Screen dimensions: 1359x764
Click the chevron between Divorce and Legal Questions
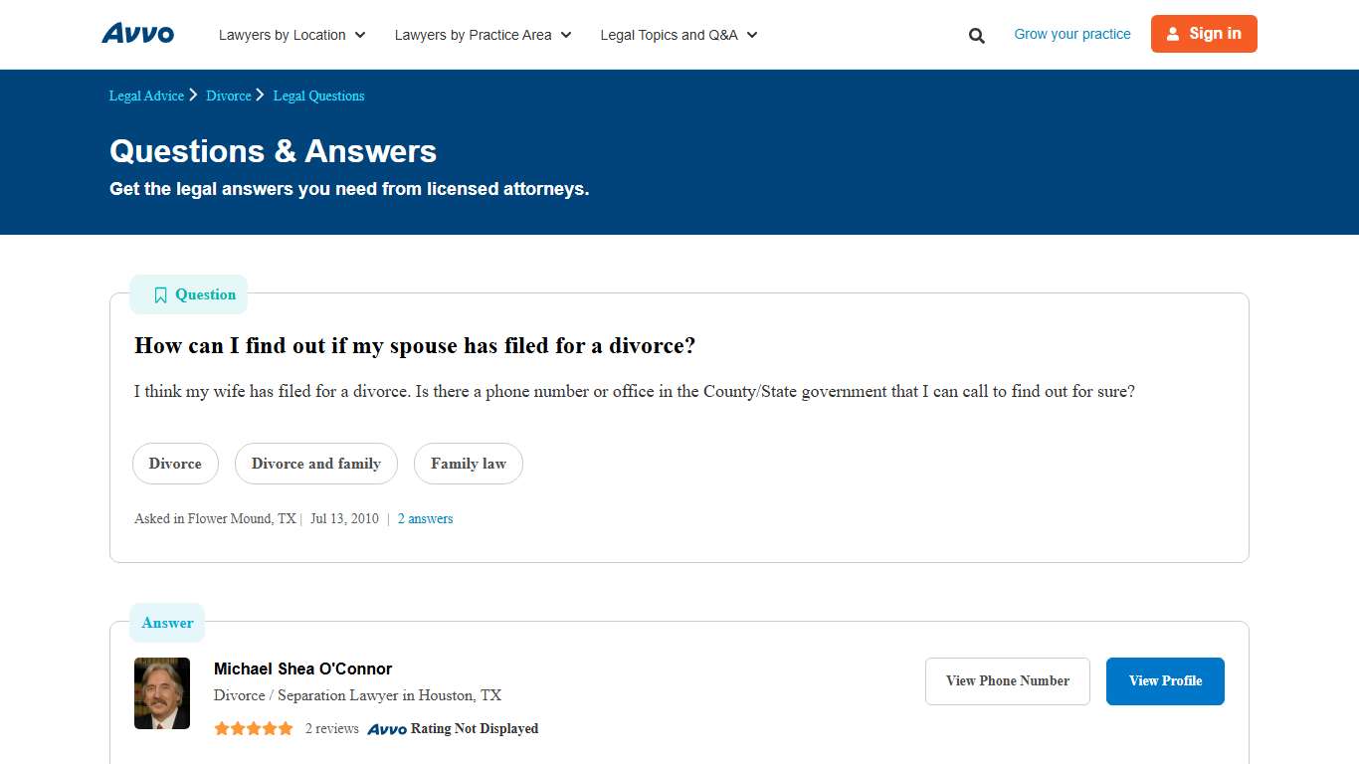tap(259, 95)
